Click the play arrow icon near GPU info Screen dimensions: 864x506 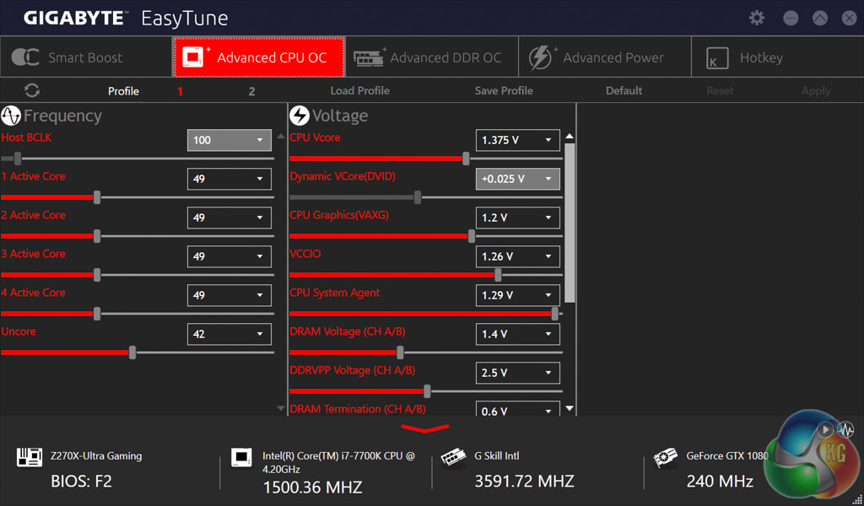(825, 429)
